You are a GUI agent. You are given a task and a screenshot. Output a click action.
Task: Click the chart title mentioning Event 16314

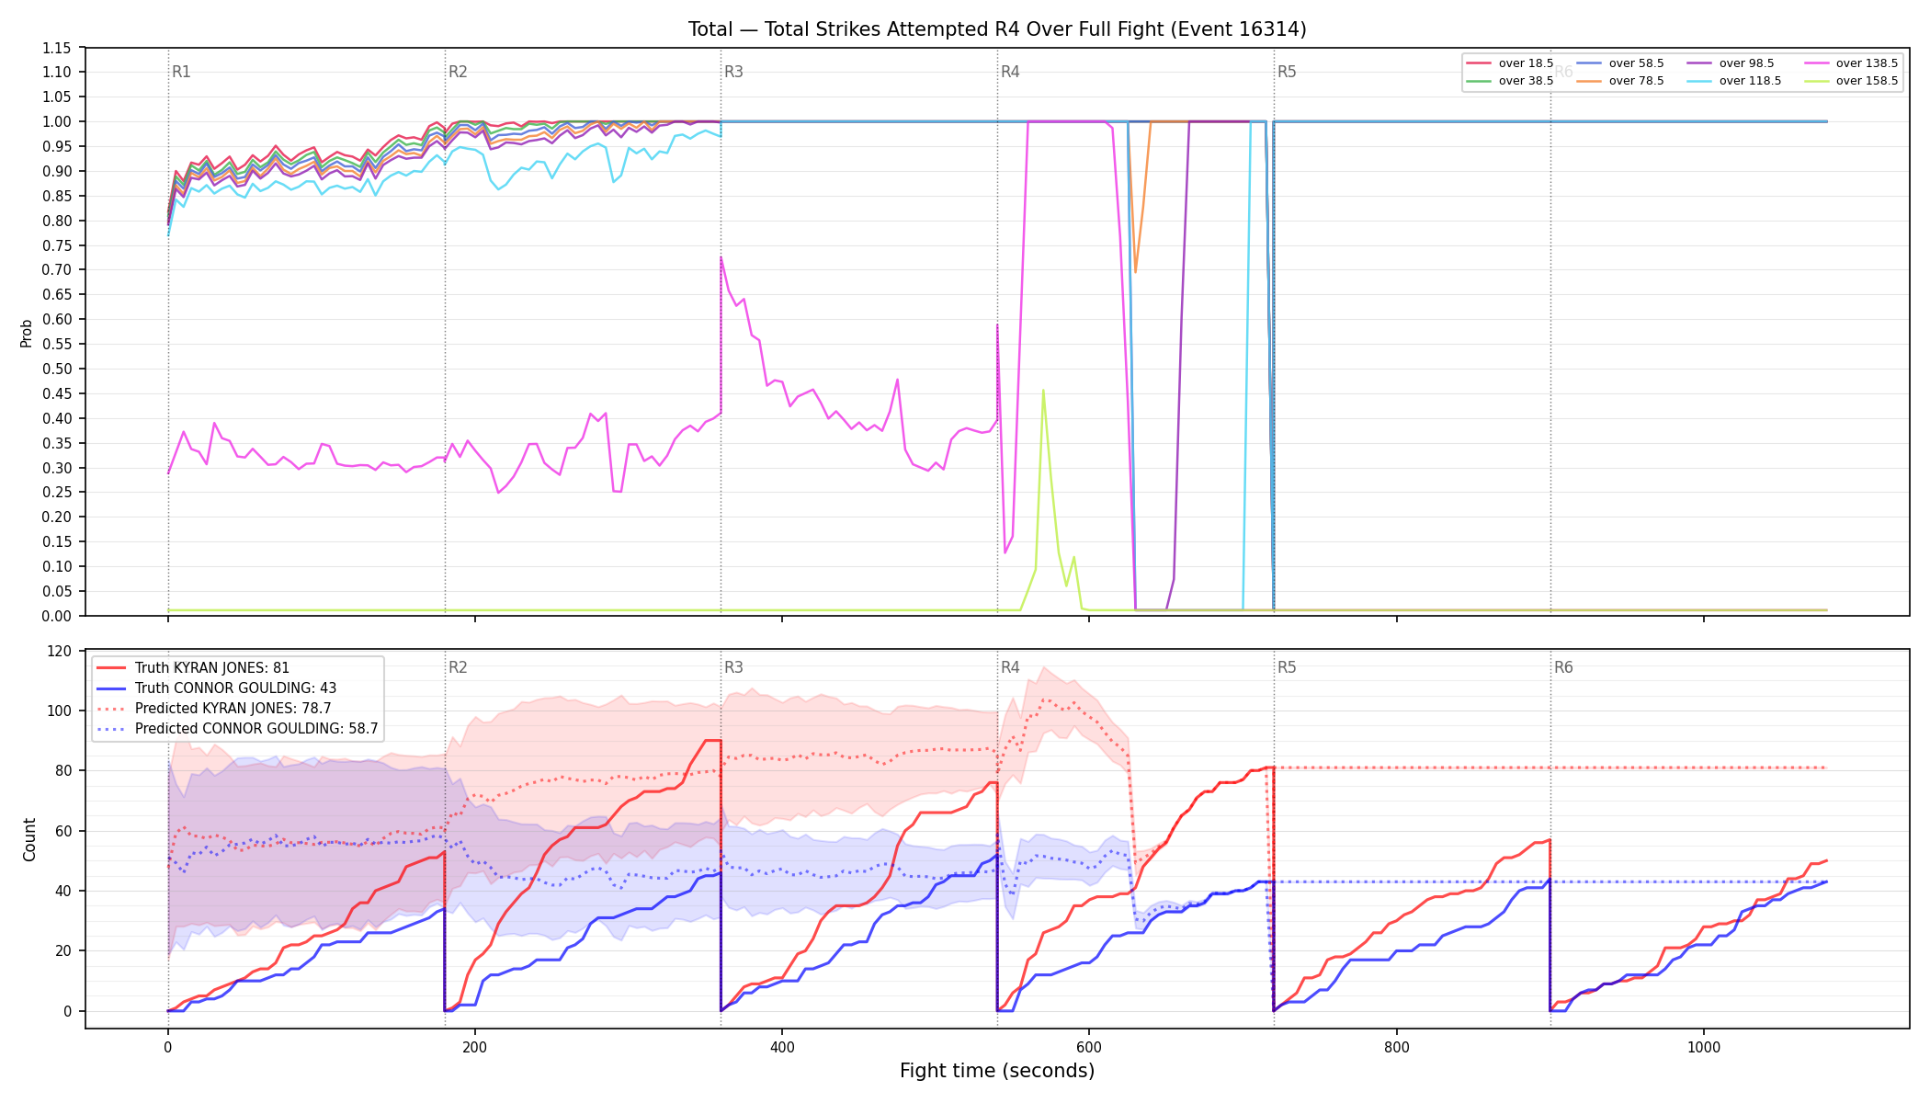pos(997,29)
